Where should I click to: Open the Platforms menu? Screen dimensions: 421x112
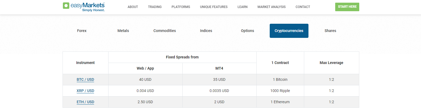coord(181,7)
